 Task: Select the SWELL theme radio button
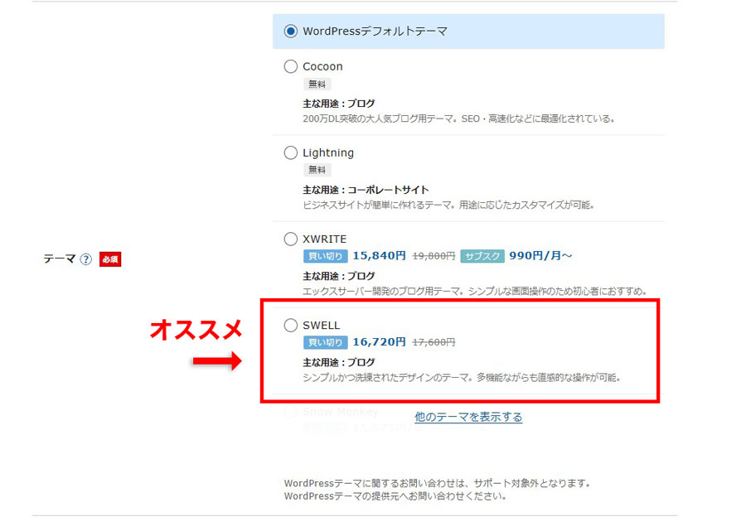pos(290,326)
